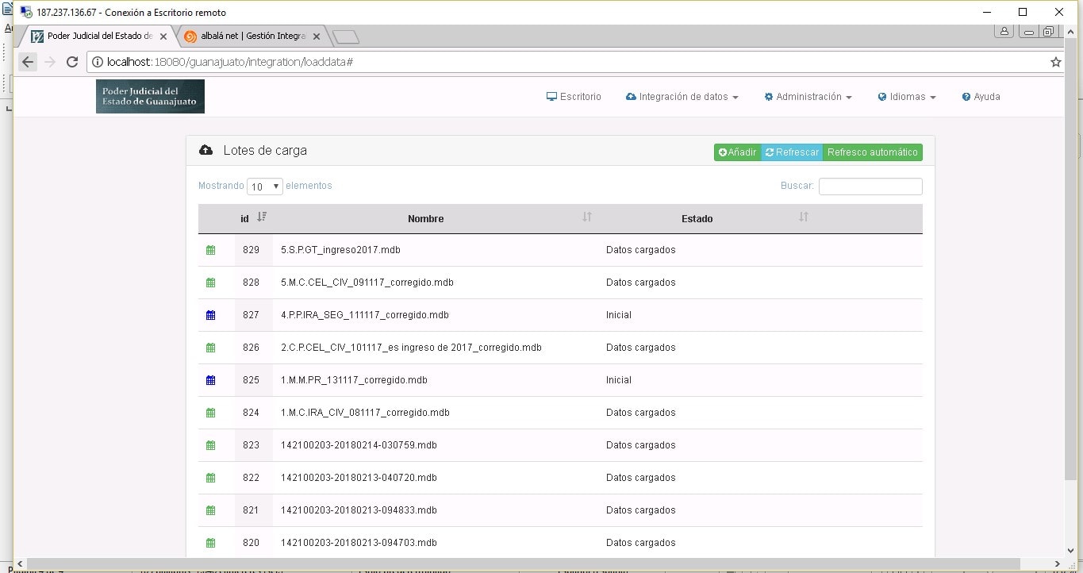Click the blue calendar icon for row 827
Image resolution: width=1083 pixels, height=573 pixels.
(x=210, y=315)
